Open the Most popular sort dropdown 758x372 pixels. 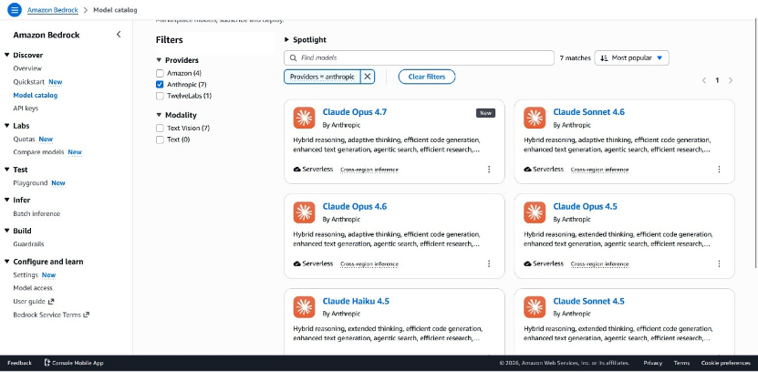632,58
